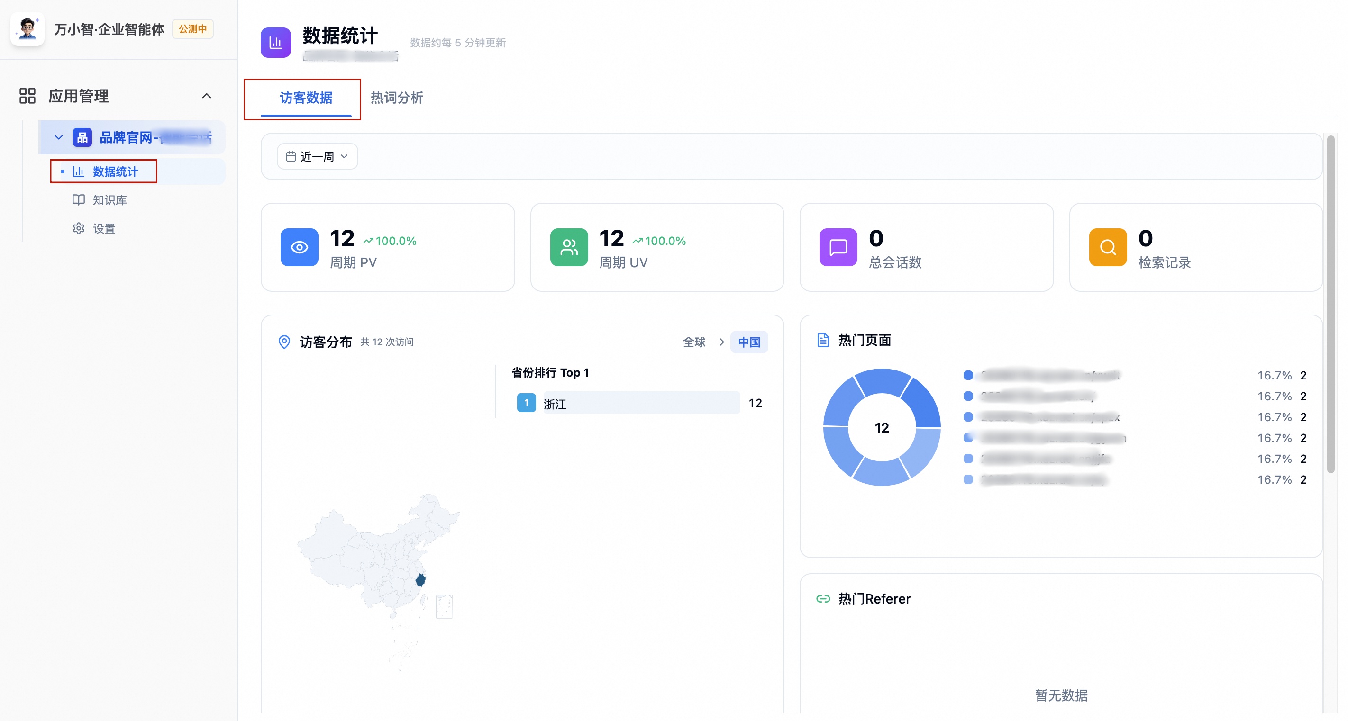The height and width of the screenshot is (721, 1348).
Task: Click the book icon next to 知识库
Action: (78, 200)
